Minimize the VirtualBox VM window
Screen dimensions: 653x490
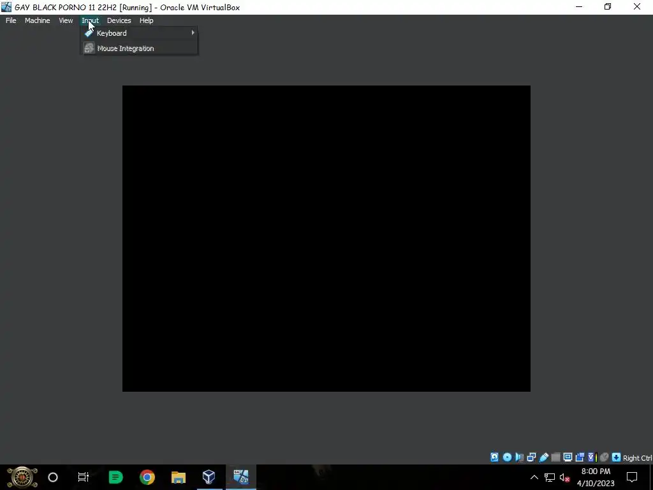click(x=579, y=6)
